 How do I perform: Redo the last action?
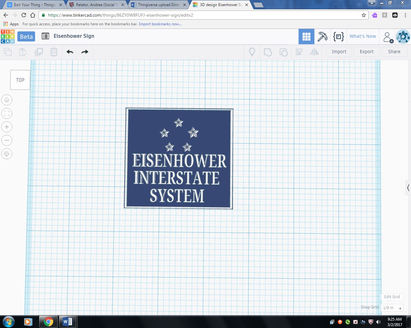click(85, 52)
